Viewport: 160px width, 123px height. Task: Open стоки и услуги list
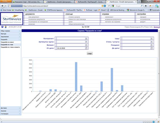coord(74,17)
